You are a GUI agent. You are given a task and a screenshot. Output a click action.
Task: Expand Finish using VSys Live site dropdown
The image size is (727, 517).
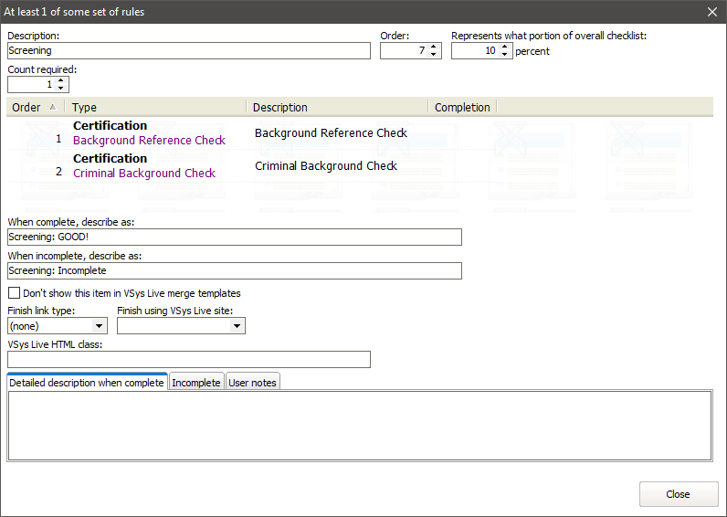click(x=237, y=326)
